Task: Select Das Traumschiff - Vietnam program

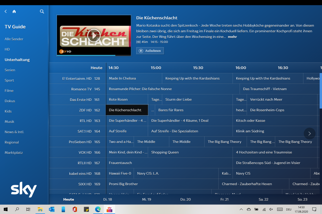Action: pyautogui.click(x=280, y=89)
